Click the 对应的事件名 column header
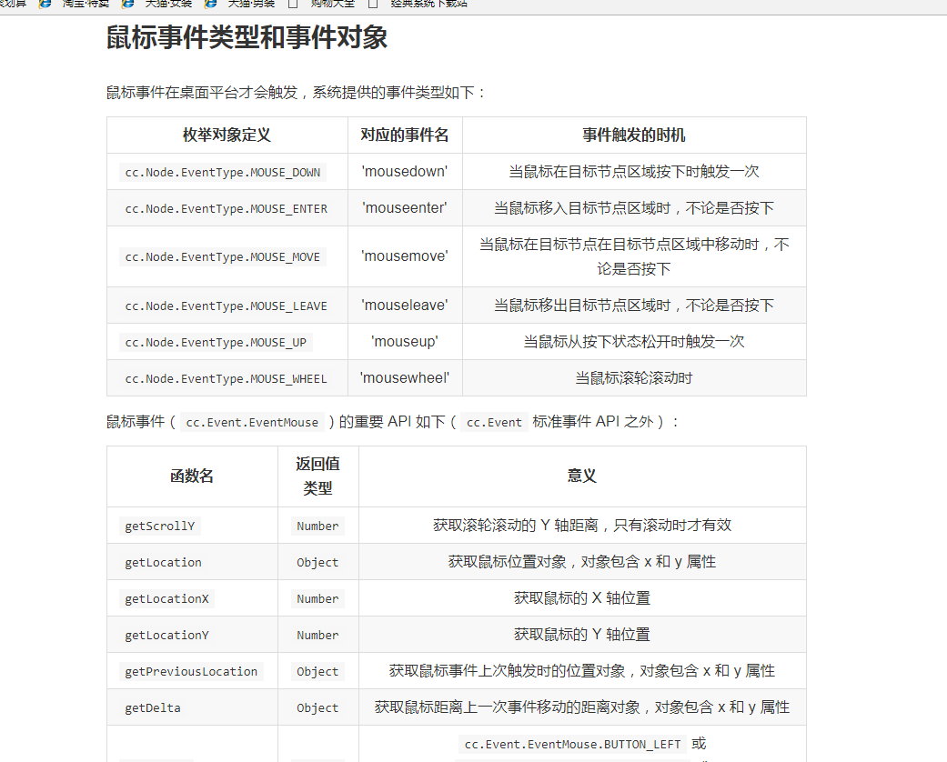The image size is (947, 762). click(x=405, y=135)
